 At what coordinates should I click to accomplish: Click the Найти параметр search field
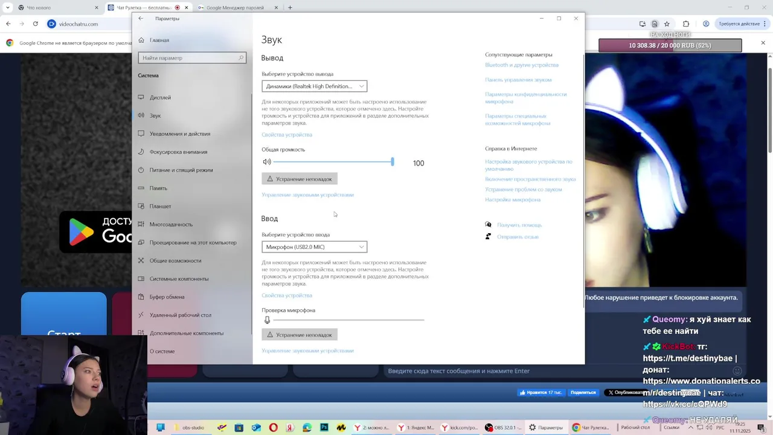[192, 58]
